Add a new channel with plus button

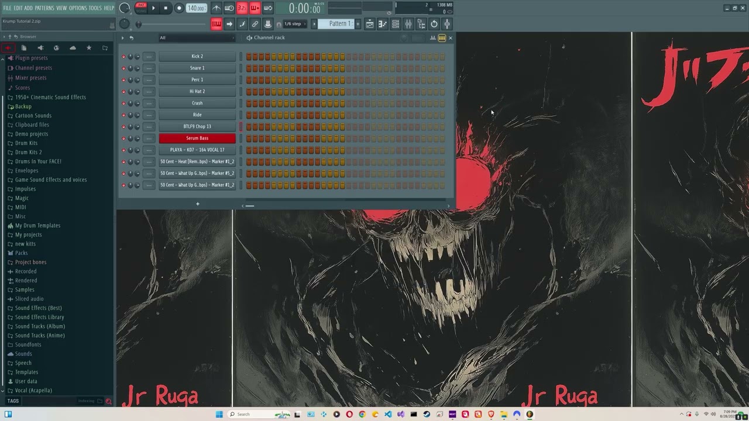[198, 204]
